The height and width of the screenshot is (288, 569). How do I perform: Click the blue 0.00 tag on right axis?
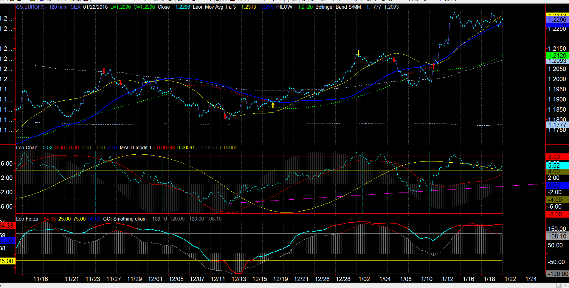pos(557,186)
